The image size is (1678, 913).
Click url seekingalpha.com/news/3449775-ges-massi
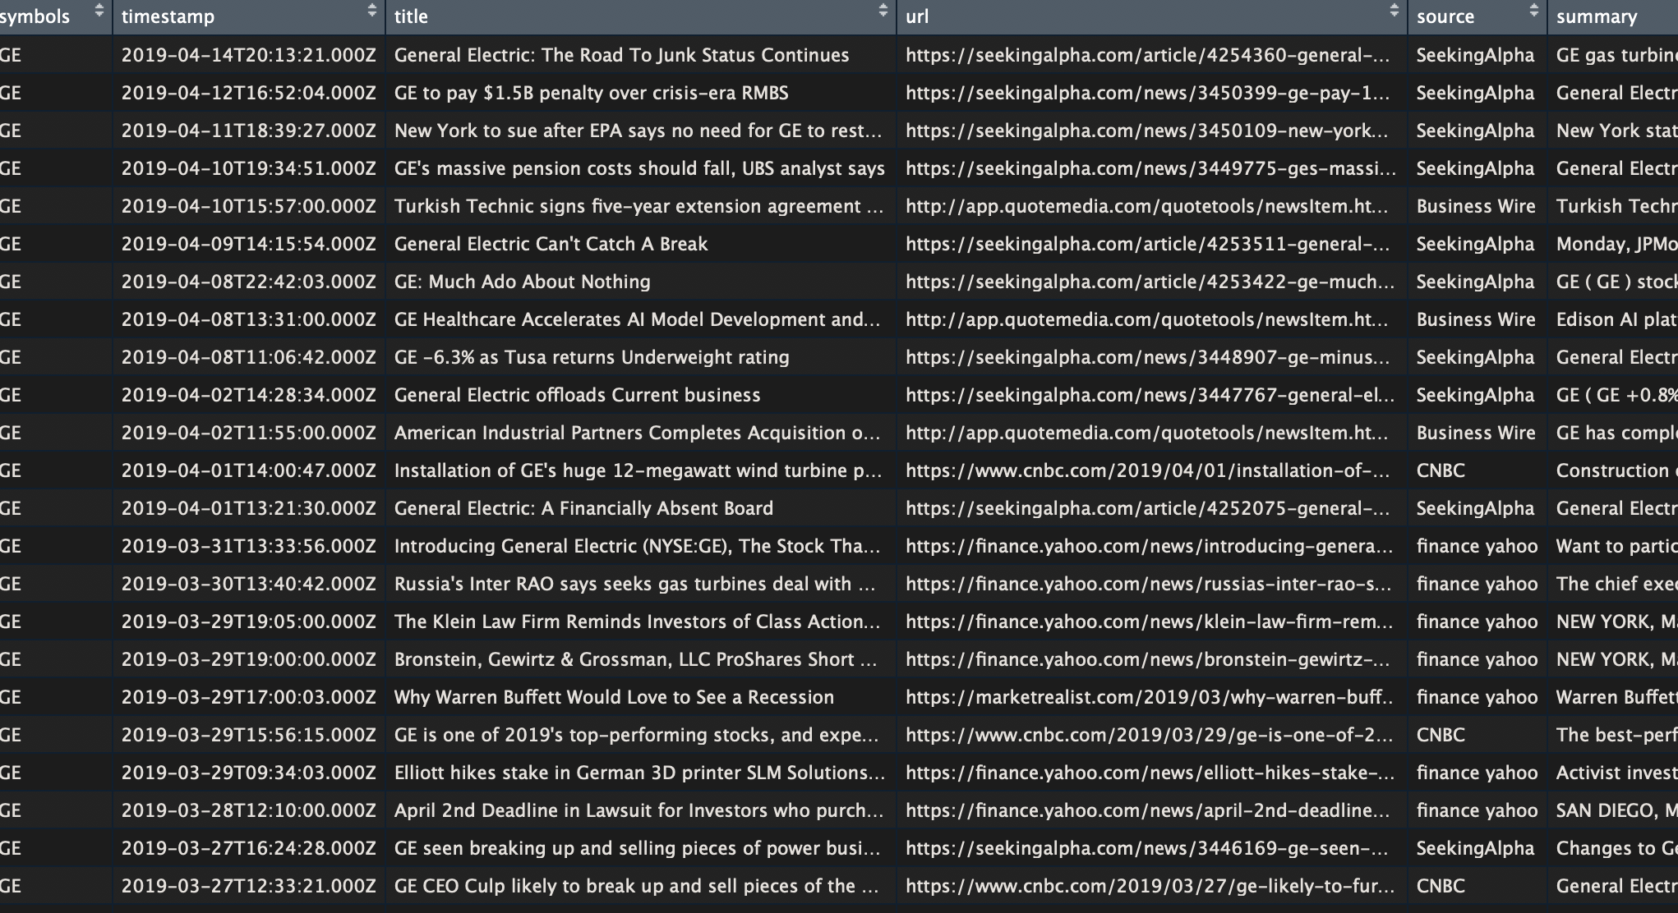coord(1150,168)
